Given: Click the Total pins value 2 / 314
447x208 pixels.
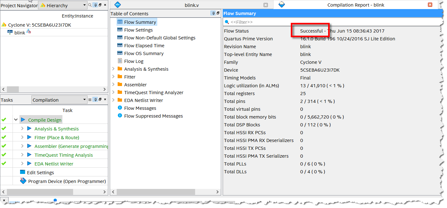Looking at the screenshot, I should tap(317, 101).
